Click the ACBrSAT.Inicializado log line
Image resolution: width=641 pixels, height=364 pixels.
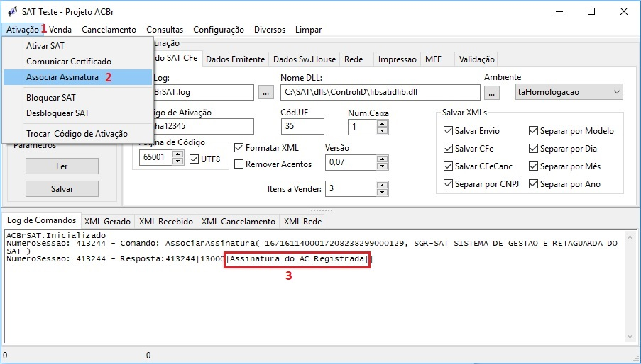[56, 236]
